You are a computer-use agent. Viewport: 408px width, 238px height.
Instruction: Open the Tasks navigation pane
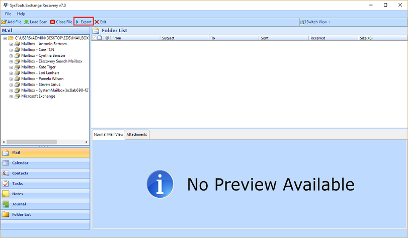(45, 184)
